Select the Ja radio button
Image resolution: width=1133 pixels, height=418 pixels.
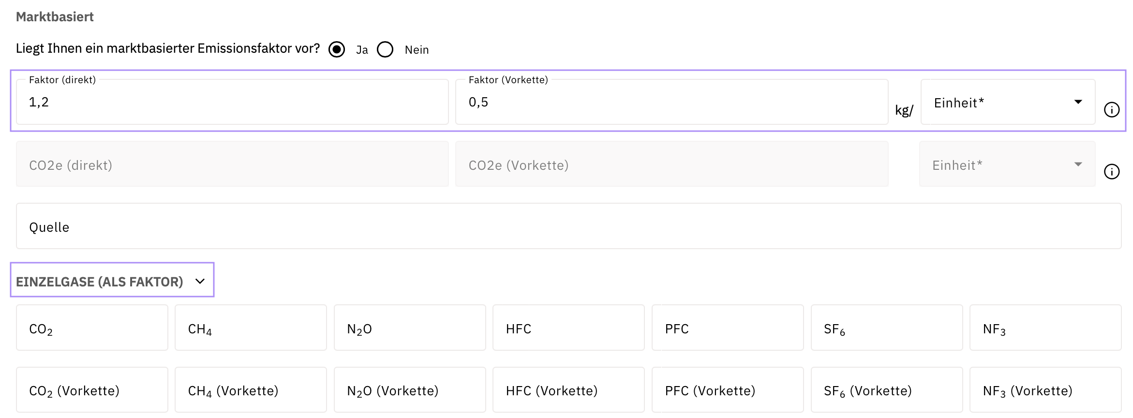(x=337, y=49)
